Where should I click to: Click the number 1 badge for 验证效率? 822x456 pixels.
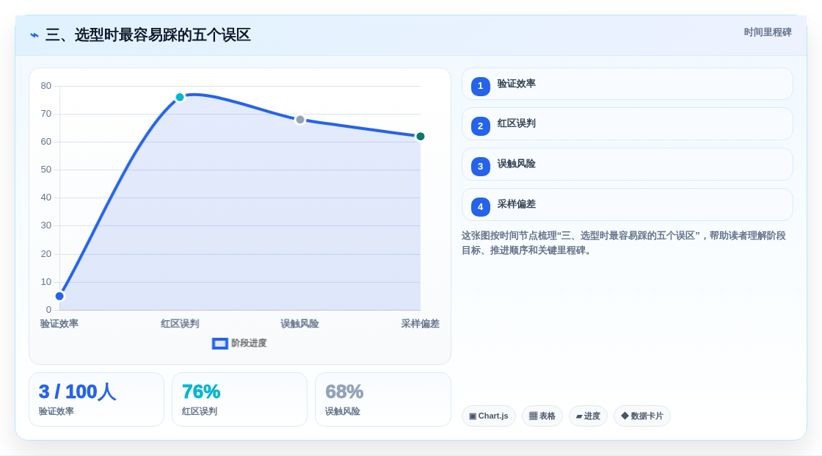tap(480, 86)
